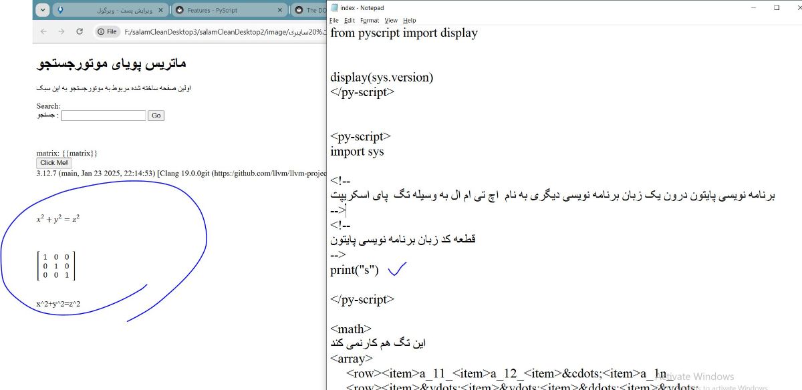
Task: Focus the جستجو search text field
Action: (103, 116)
